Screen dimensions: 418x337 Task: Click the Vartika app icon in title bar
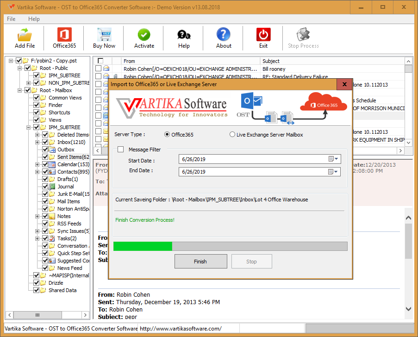(x=11, y=7)
